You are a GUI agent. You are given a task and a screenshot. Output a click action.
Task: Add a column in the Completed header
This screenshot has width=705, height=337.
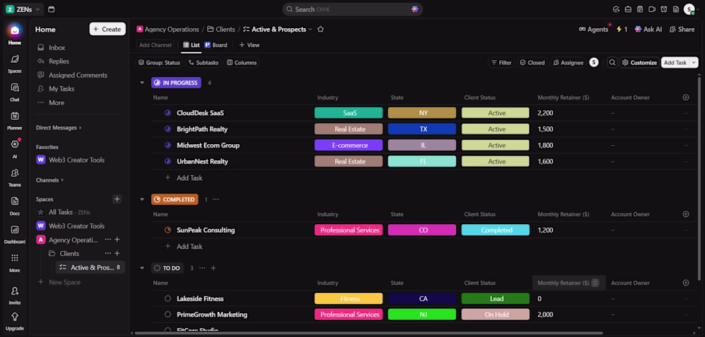pos(686,215)
